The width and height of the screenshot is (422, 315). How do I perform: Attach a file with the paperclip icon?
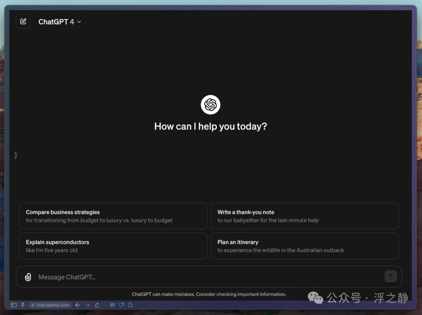point(28,277)
